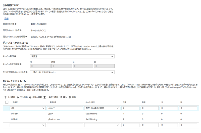Screen dimensions: 201x133
Task: Open the 詳細 details link
Action: (7, 19)
